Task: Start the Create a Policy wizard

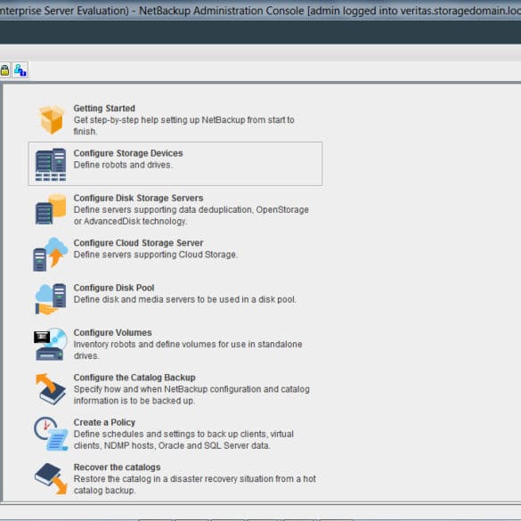Action: [104, 422]
